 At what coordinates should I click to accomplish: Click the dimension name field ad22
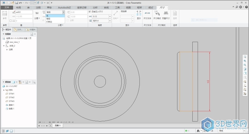tap(24, 12)
